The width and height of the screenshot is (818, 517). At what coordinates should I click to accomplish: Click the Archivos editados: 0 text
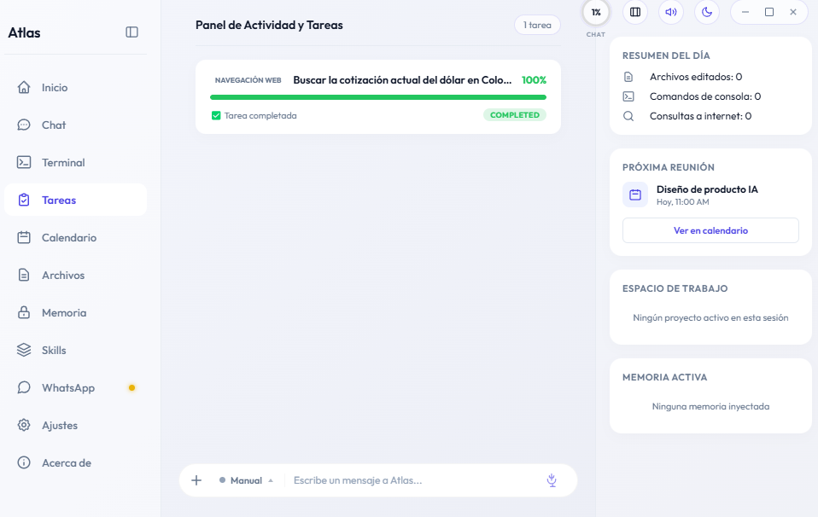point(696,77)
